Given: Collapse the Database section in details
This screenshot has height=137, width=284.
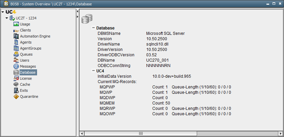Looking at the screenshot, I should 93,28.
